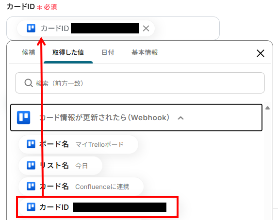Click the scrollbar up arrow in the list

pyautogui.click(x=267, y=108)
